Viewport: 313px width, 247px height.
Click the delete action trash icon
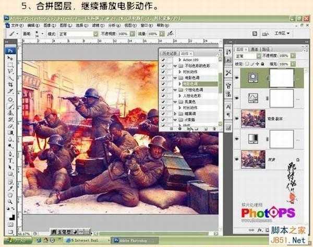point(214,128)
